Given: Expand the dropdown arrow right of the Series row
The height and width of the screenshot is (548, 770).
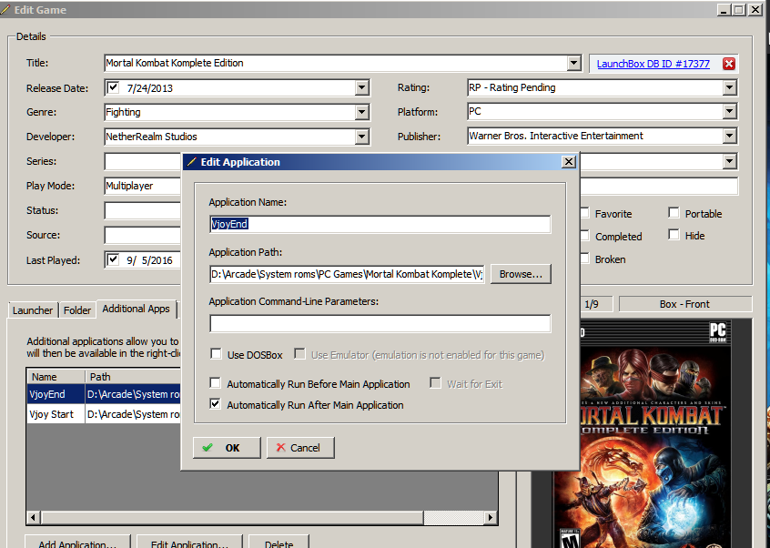Looking at the screenshot, I should coord(729,161).
